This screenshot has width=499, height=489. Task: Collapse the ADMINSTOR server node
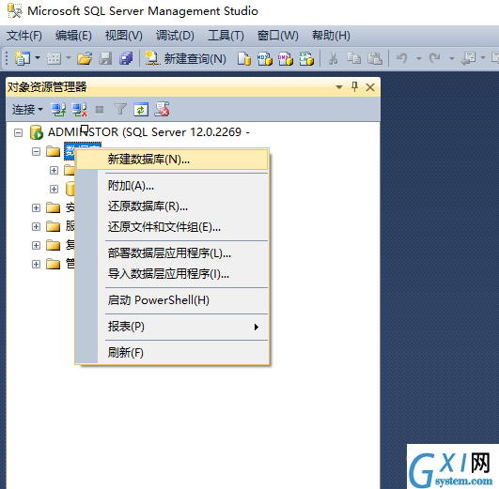click(x=19, y=132)
